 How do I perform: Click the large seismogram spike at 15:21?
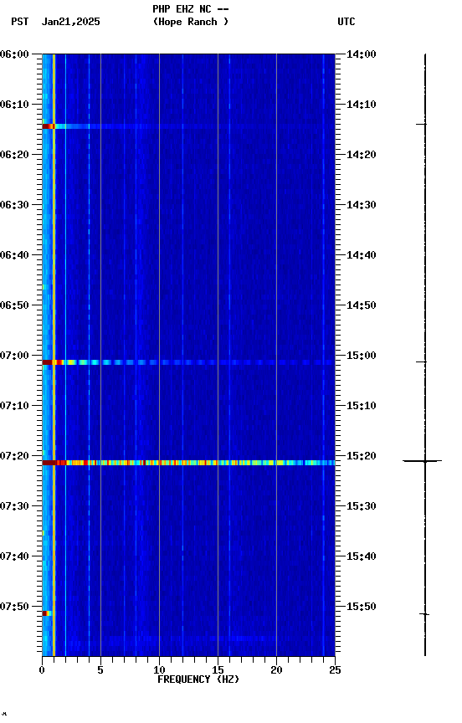(423, 460)
